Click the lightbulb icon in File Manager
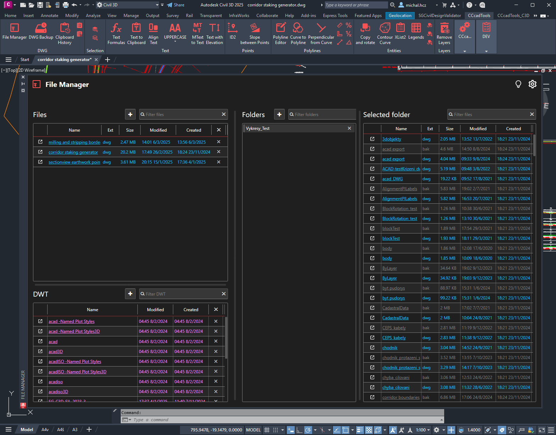The image size is (556, 435). click(518, 84)
